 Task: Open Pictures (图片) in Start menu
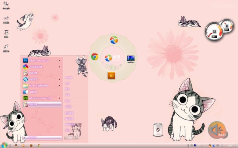pyautogui.click(x=67, y=89)
